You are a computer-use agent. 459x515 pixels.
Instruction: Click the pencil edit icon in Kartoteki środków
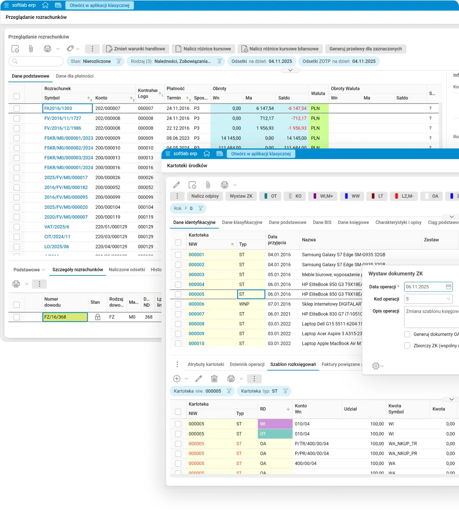coord(177,185)
